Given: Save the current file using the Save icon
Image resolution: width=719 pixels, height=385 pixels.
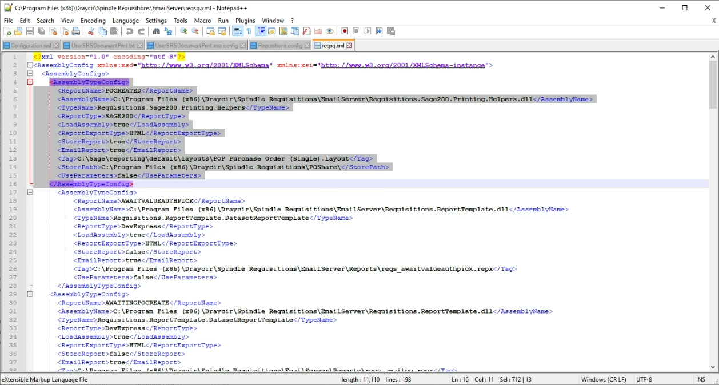Looking at the screenshot, I should pyautogui.click(x=30, y=31).
